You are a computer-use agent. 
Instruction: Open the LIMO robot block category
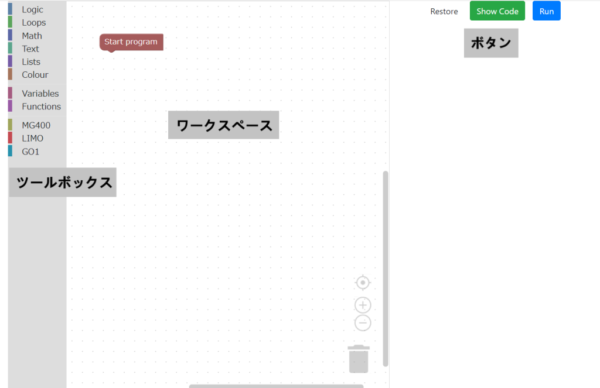[x=32, y=138]
